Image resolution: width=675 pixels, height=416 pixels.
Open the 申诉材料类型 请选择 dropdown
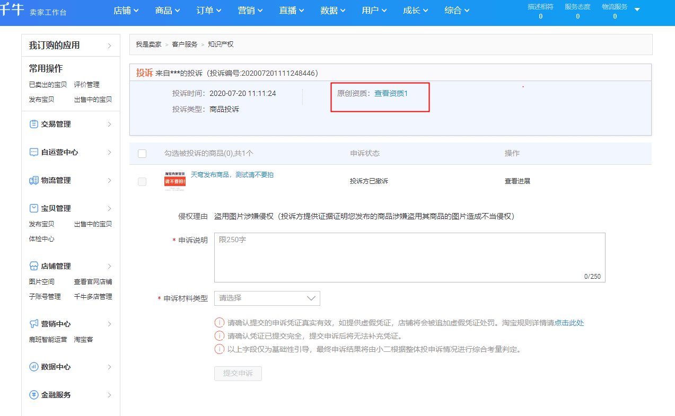pyautogui.click(x=267, y=298)
